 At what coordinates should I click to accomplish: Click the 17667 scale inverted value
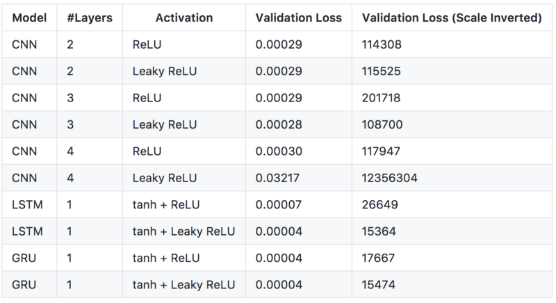pyautogui.click(x=379, y=259)
